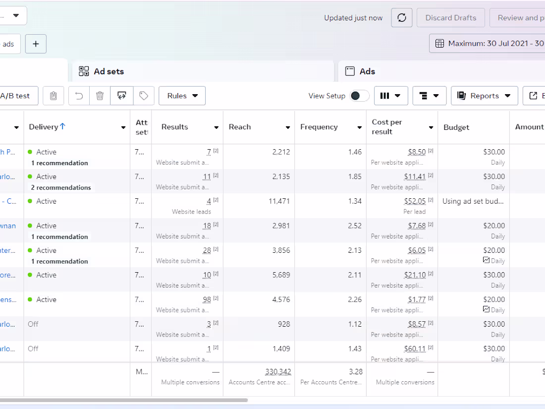The height and width of the screenshot is (409, 545).
Task: Click the clipboard paste icon
Action: point(54,96)
